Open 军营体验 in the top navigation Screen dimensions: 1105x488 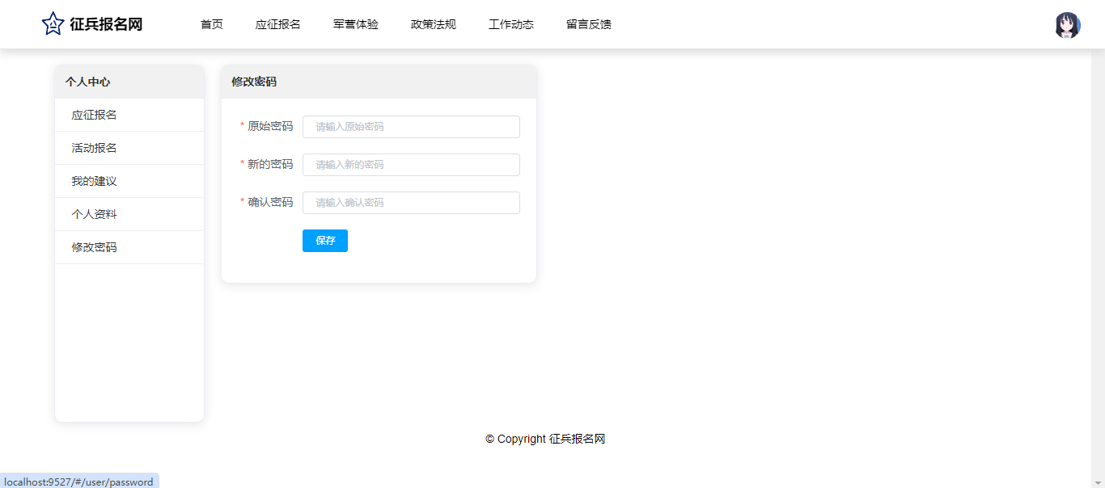[356, 24]
